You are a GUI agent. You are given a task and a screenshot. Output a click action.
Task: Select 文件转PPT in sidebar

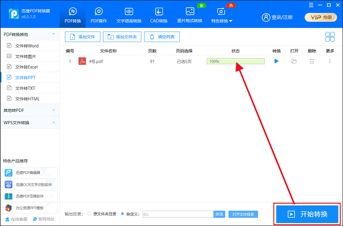click(x=30, y=78)
